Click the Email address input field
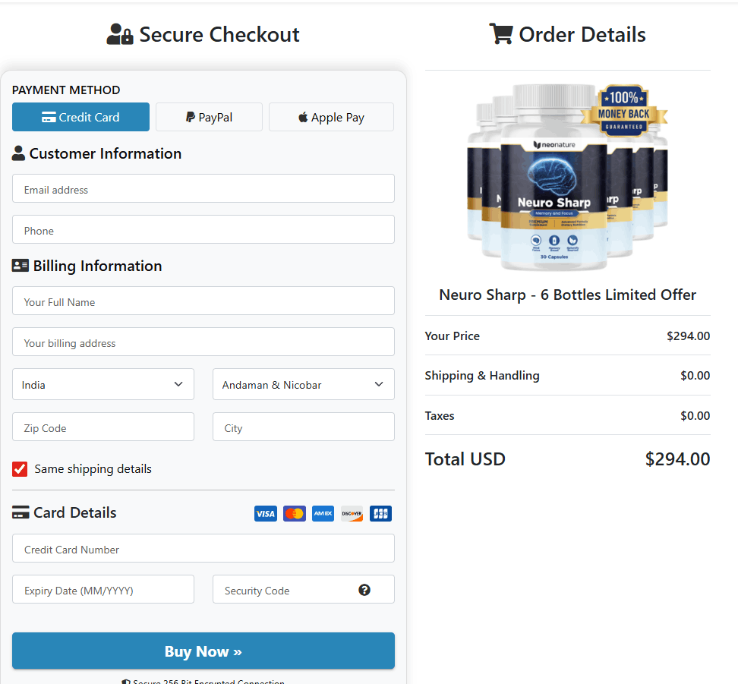738x684 pixels. click(x=203, y=189)
